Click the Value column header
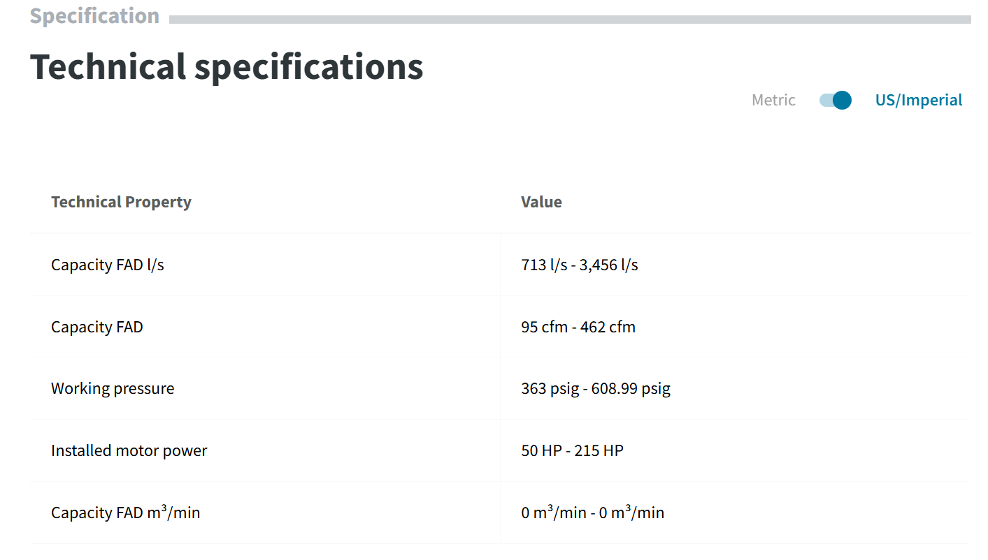The height and width of the screenshot is (560, 988). point(541,202)
